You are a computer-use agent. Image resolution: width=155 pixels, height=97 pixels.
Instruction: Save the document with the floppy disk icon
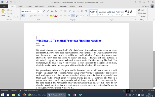(x=7, y=2)
